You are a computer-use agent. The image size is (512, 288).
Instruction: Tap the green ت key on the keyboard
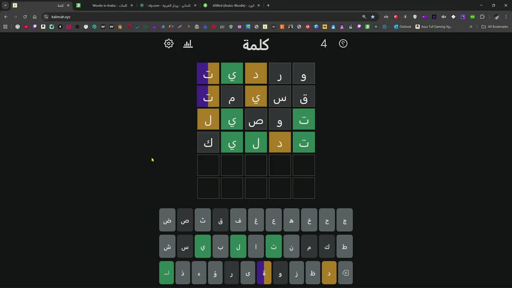(274, 246)
